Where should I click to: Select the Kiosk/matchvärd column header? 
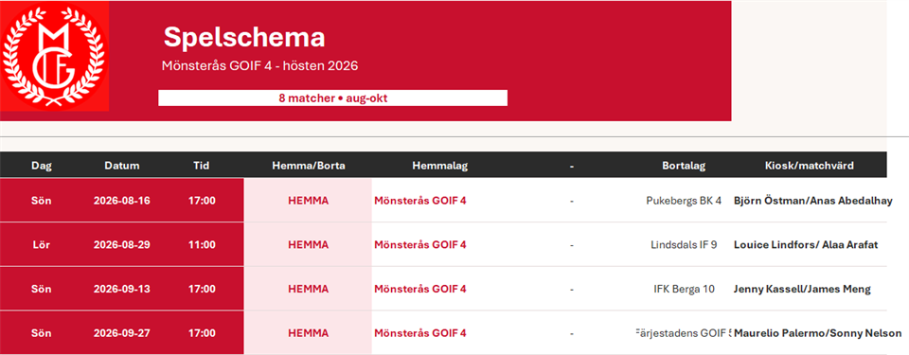pos(810,166)
